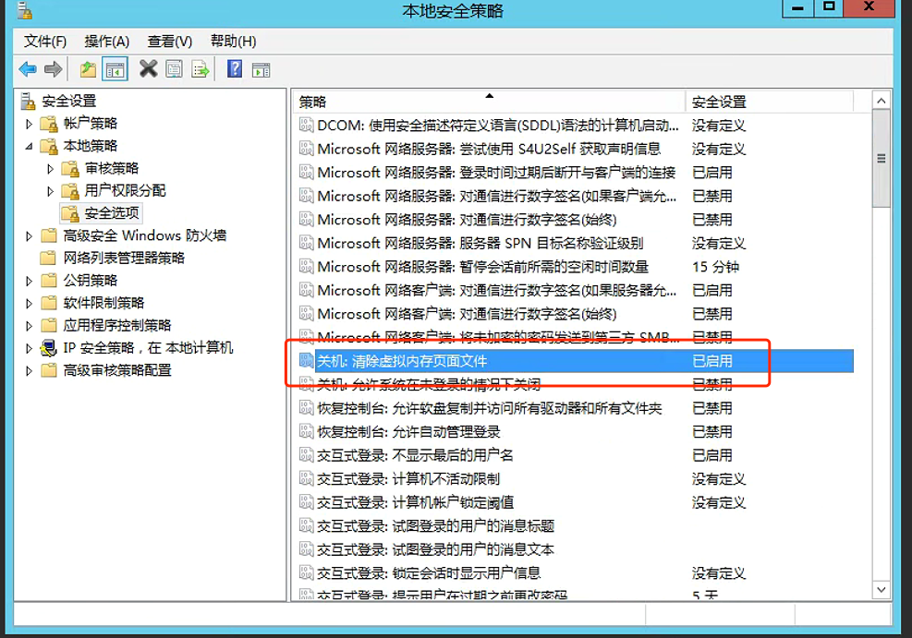This screenshot has height=638, width=912.
Task: Click the Delete (X) toolbar icon
Action: click(146, 68)
